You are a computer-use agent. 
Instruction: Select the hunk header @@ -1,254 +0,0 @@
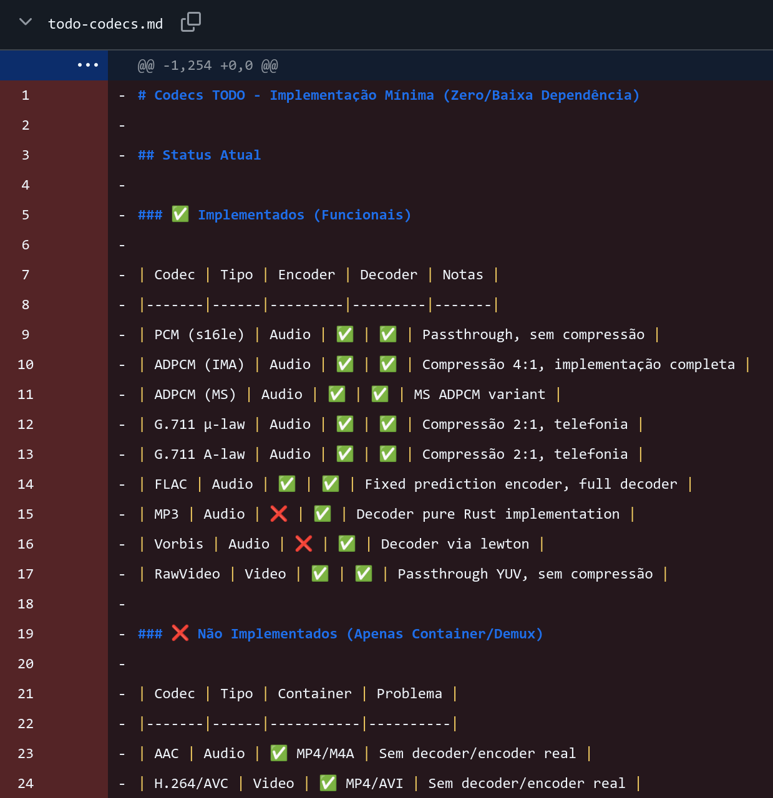click(x=208, y=65)
